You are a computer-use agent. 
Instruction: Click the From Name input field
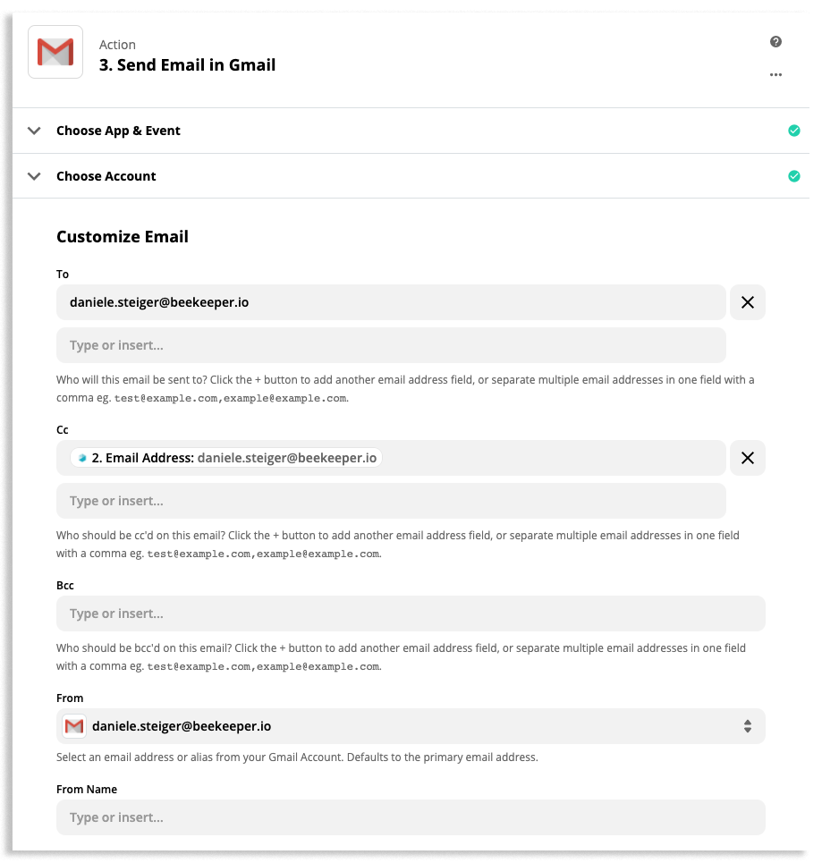(x=411, y=817)
